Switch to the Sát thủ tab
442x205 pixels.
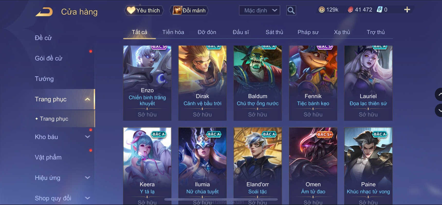click(274, 32)
